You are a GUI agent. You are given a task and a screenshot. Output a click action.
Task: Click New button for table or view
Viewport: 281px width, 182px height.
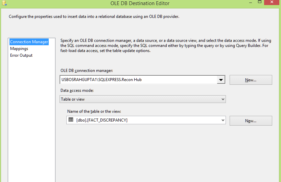pyautogui.click(x=251, y=121)
